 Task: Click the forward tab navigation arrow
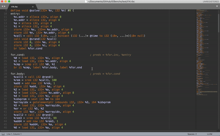pos(5,6)
